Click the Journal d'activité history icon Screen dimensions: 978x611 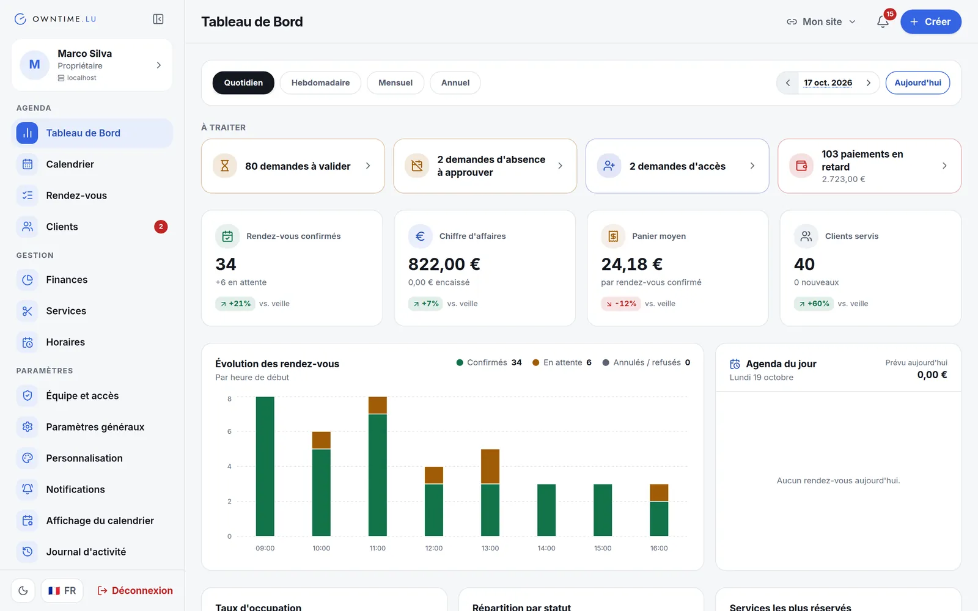pos(28,552)
